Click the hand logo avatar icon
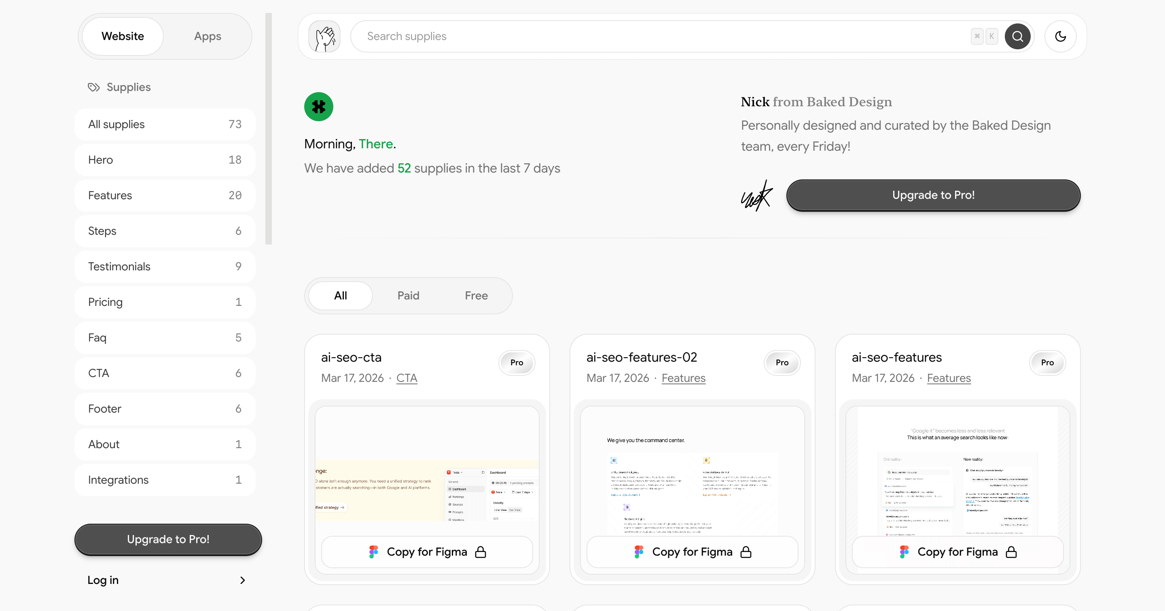Viewport: 1165px width, 611px height. 324,36
